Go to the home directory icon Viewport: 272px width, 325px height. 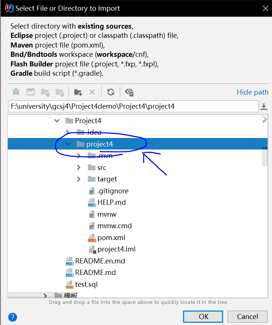(x=16, y=92)
